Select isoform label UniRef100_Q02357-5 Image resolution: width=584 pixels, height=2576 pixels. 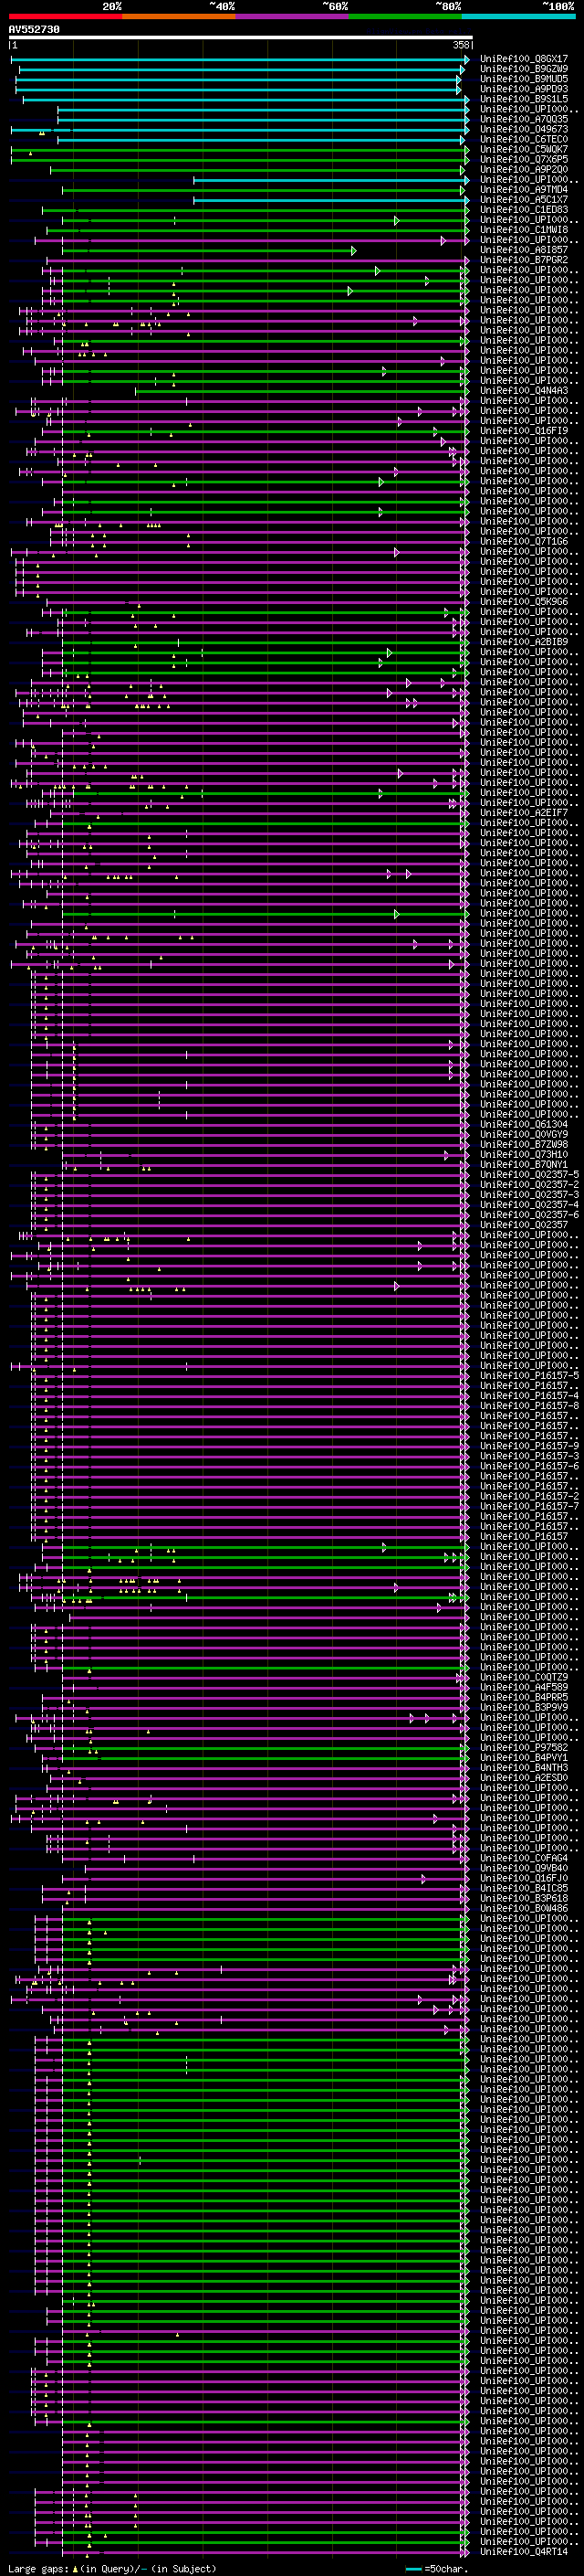pos(529,1174)
